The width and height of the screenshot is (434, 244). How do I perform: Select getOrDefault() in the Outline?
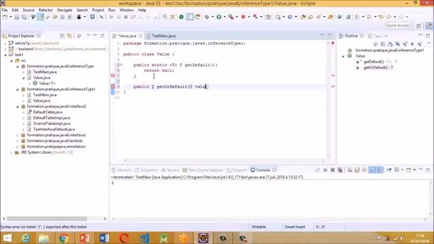(378, 68)
